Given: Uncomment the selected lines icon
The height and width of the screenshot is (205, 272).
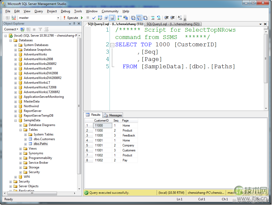Looking at the screenshot, I should point(159,18).
